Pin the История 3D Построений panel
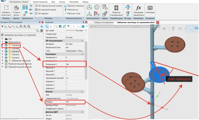199x120 pixels. 40,22
